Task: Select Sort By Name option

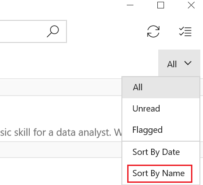Action: pos(161,173)
